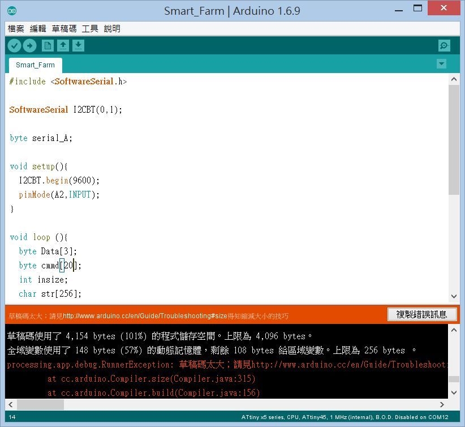Click the orange error message bar text

click(149, 316)
